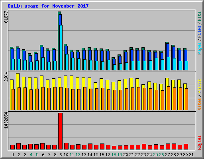
Task: Click the cyan Pages bar for day 18
Action: [x=115, y=67]
